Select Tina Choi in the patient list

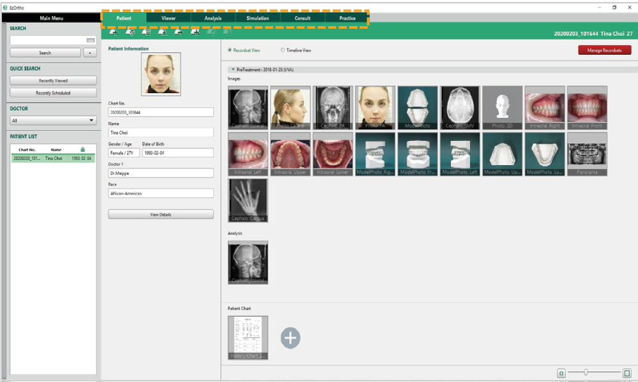(53, 158)
